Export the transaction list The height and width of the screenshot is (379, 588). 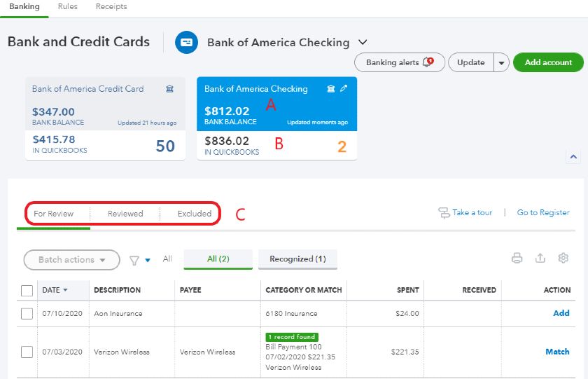pyautogui.click(x=540, y=259)
